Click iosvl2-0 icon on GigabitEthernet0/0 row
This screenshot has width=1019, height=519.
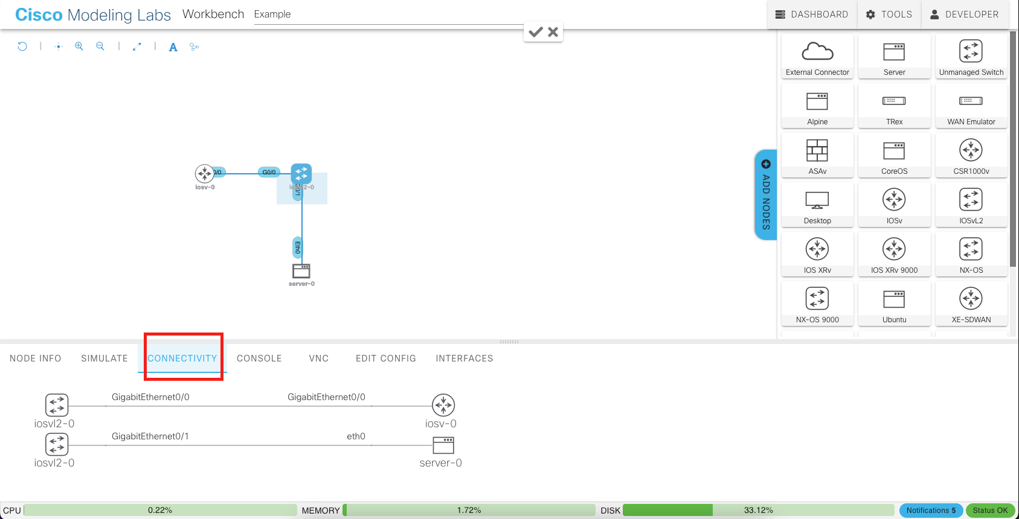click(57, 405)
